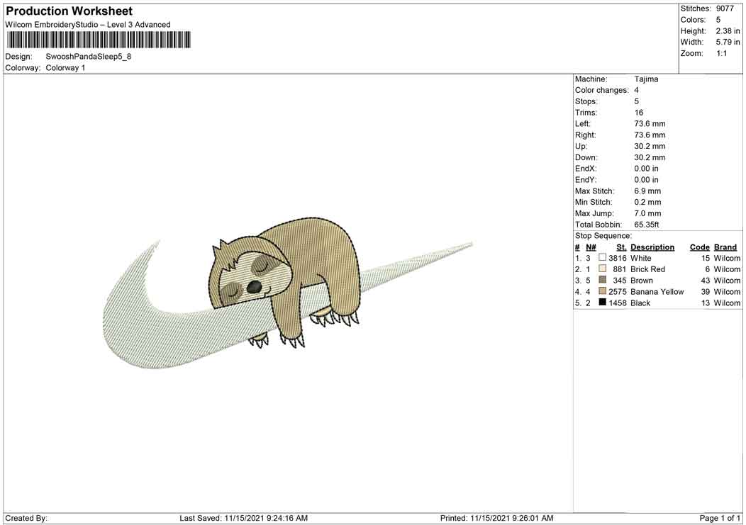Screen dimensions: 746x525
Task: Click the 'Code' column header
Action: pyautogui.click(x=700, y=247)
